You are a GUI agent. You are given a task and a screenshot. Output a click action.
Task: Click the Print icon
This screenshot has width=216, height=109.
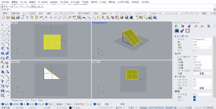pos(18,17)
